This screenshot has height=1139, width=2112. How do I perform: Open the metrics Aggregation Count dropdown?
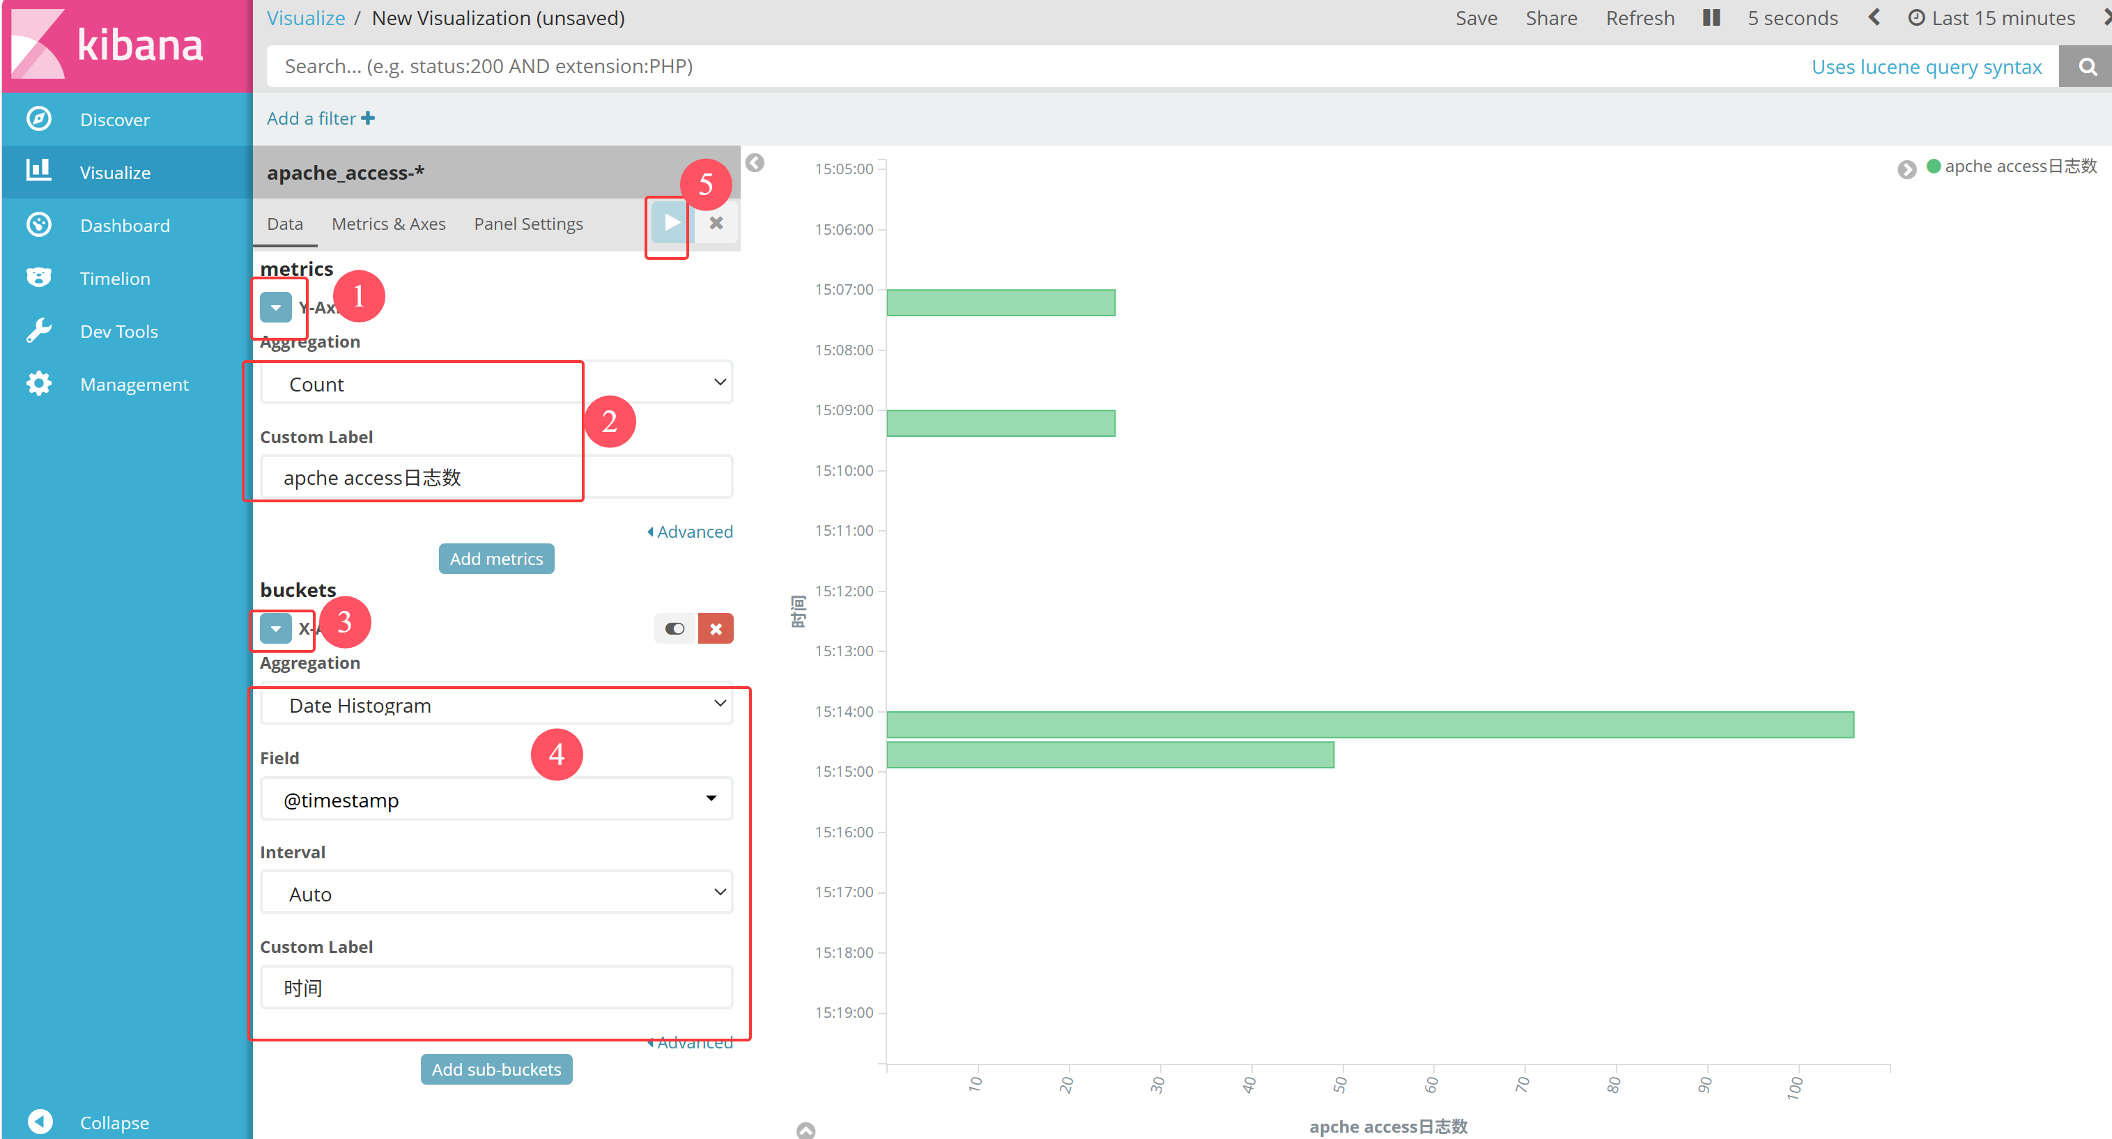click(x=496, y=383)
